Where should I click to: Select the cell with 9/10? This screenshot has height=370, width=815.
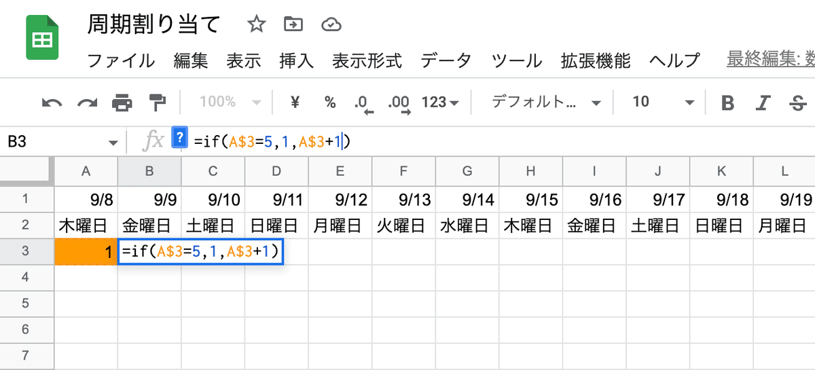[x=213, y=200]
